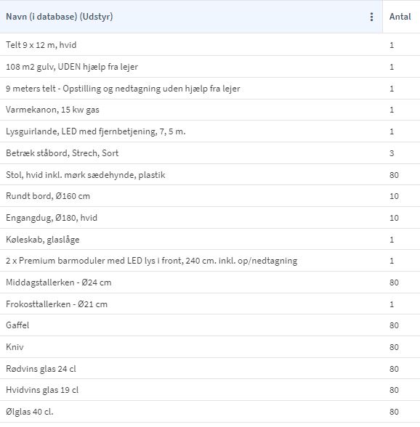
Task: Select the Varmekanon, 15 kw gas row
Action: click(210, 110)
